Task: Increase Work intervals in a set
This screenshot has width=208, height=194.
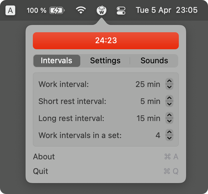Action: (170, 133)
